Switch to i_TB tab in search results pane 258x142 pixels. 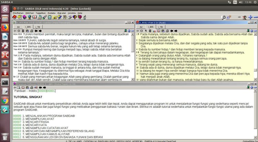(38, 27)
